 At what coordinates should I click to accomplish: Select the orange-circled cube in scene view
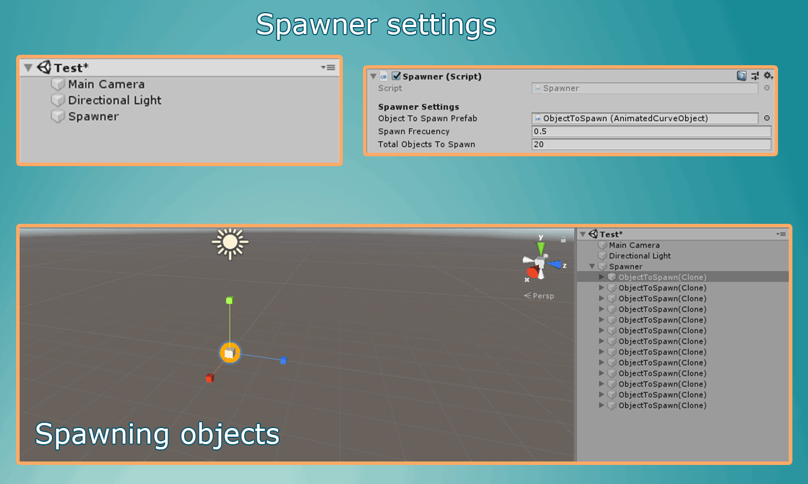(230, 352)
